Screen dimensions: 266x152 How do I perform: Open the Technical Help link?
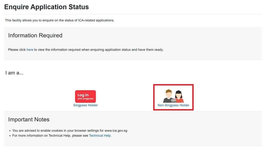point(100,135)
